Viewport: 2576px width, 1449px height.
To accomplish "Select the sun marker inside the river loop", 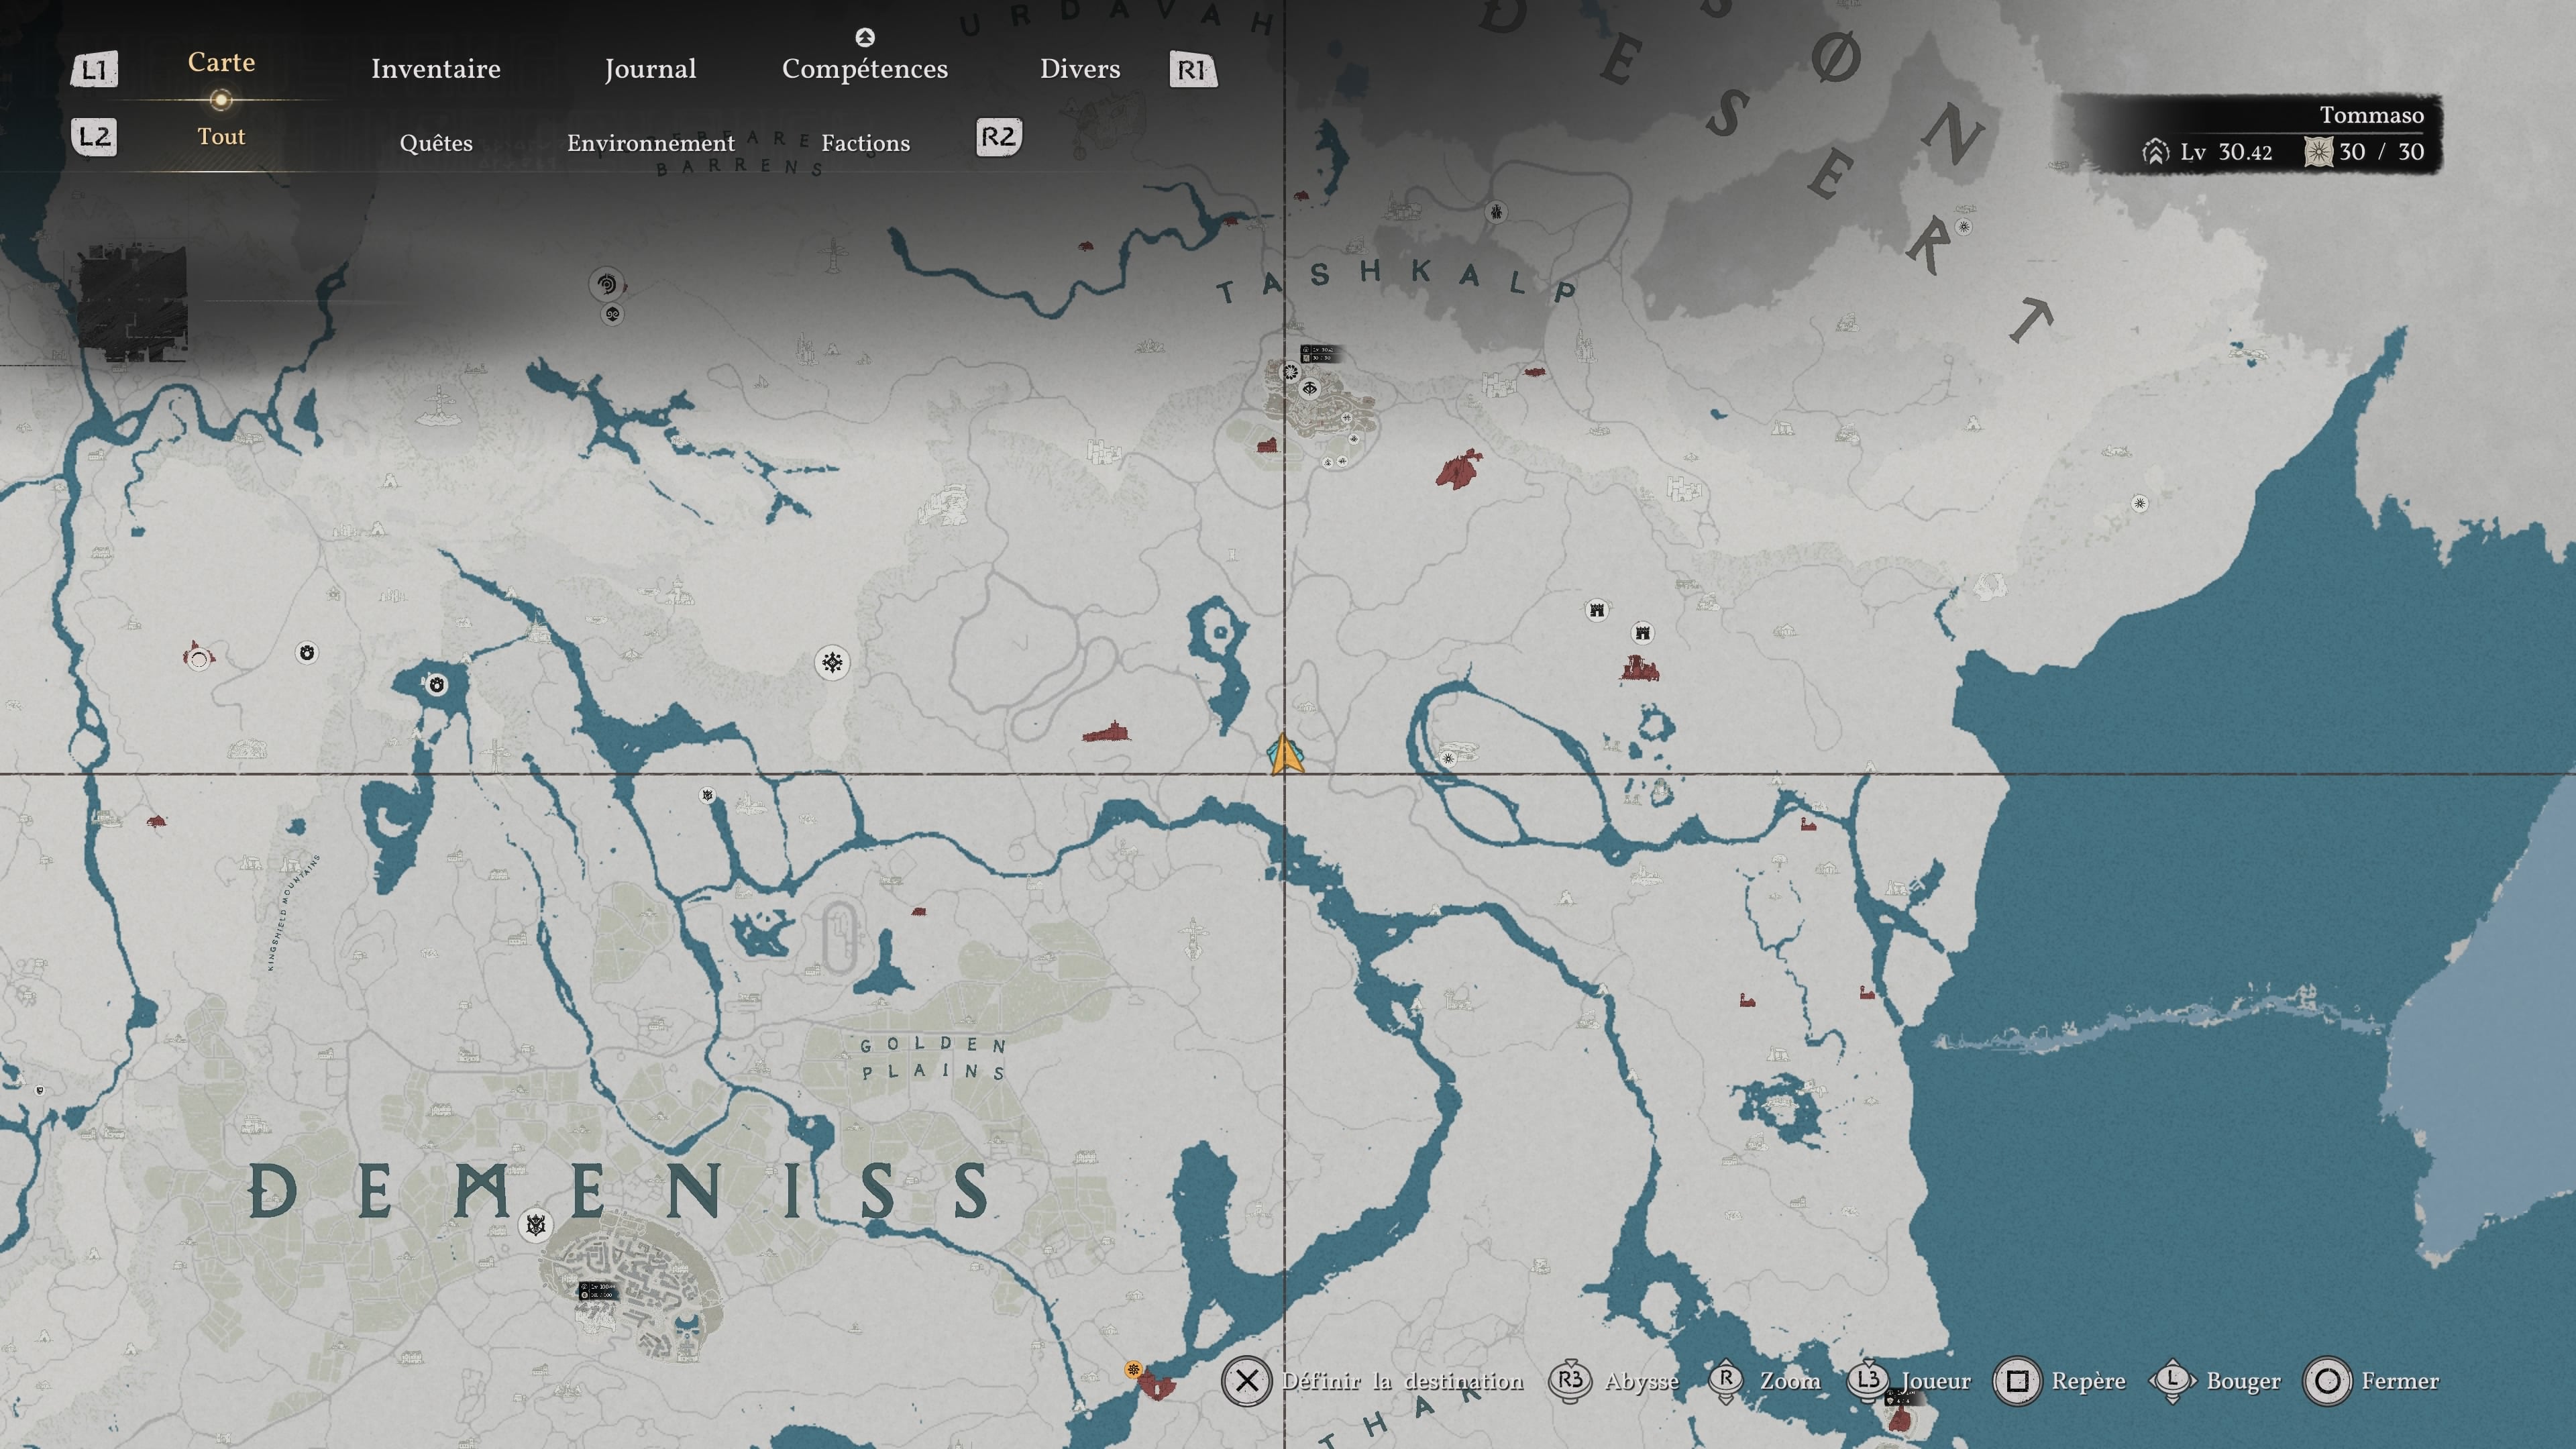I will 1448,758.
